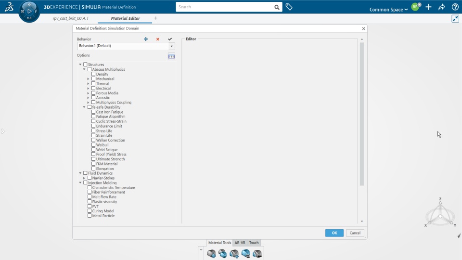Enable the Weibull checkbox
The image size is (462, 260).
point(93,145)
